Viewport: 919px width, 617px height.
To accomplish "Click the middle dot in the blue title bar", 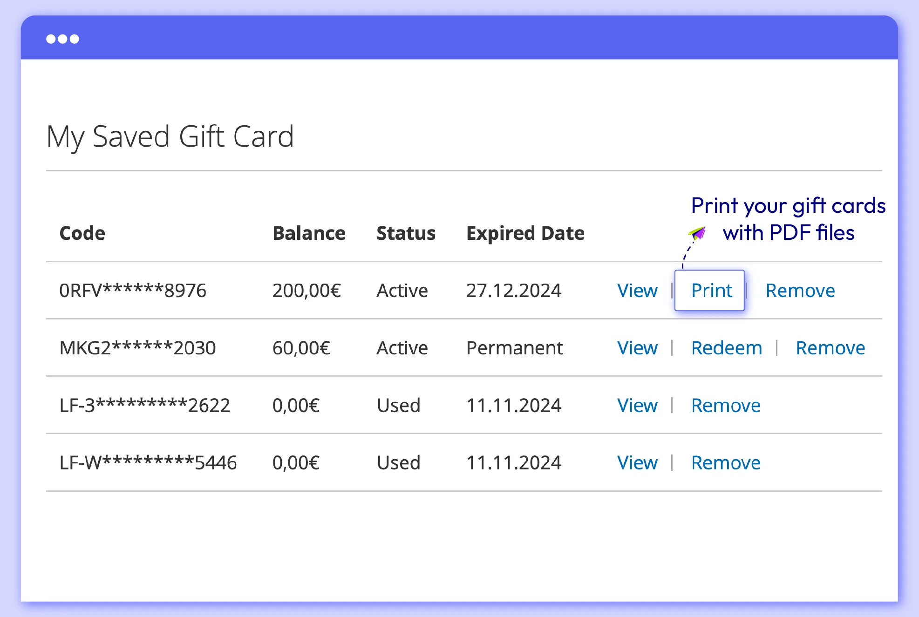I will pyautogui.click(x=62, y=39).
